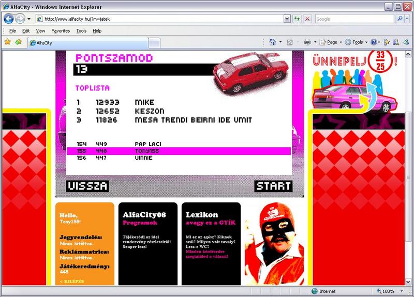Click Add to Favorites icon
Image resolution: width=414 pixels, height=297 pixels.
tap(19, 42)
